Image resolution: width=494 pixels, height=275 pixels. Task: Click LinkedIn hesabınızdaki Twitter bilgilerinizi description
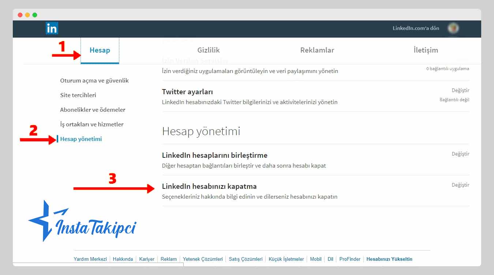pos(250,102)
